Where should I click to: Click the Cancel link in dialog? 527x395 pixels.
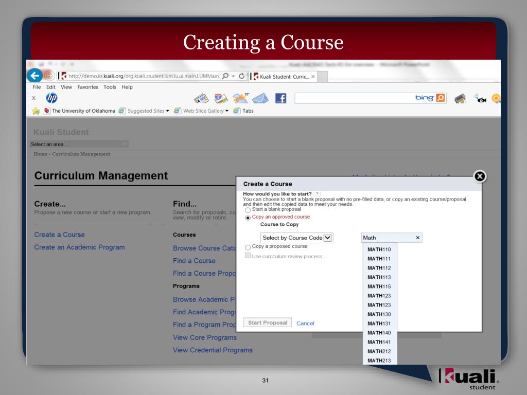(x=305, y=323)
